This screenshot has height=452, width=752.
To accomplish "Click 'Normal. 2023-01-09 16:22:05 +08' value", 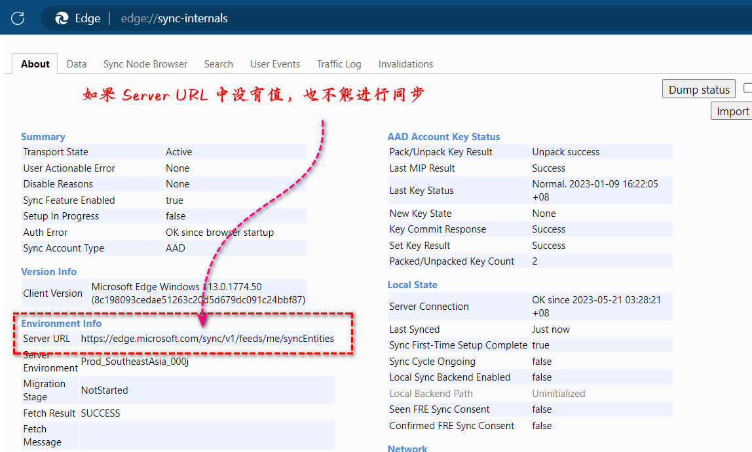I will coord(595,191).
